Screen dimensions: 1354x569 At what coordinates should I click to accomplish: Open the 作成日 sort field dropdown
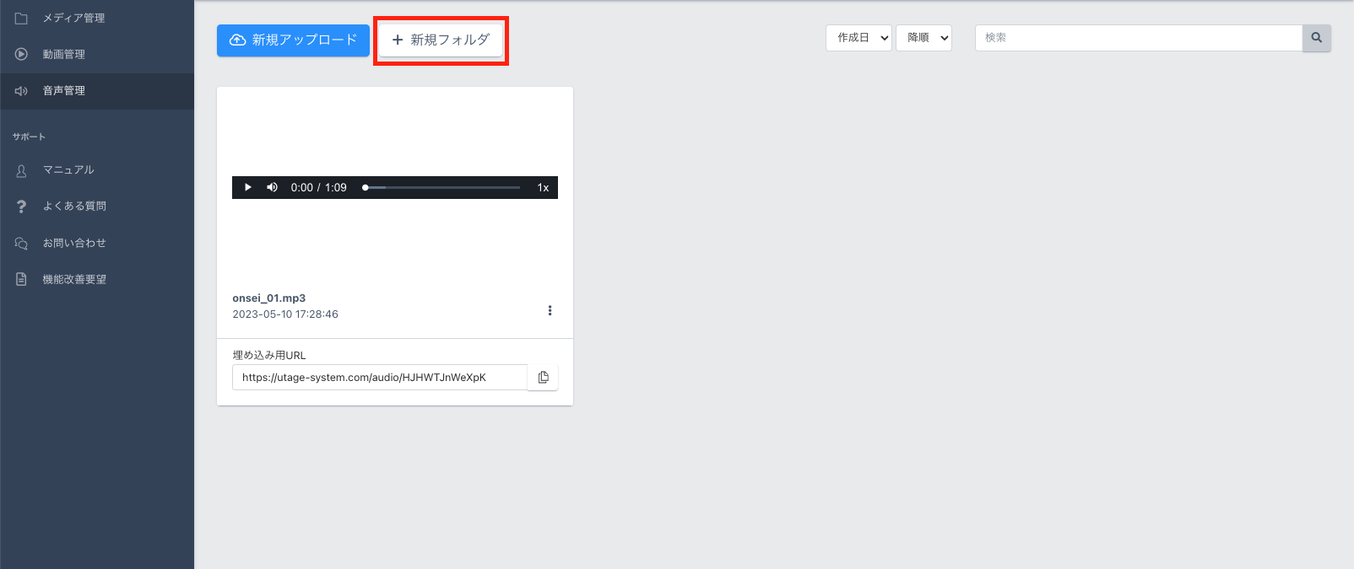858,38
